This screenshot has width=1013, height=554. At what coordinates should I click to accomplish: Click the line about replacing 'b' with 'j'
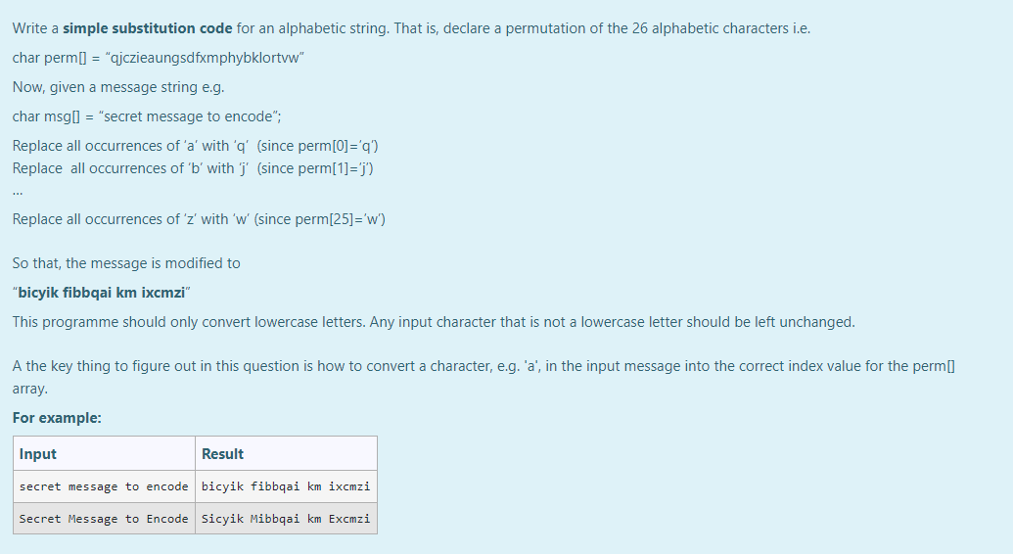pyautogui.click(x=193, y=168)
